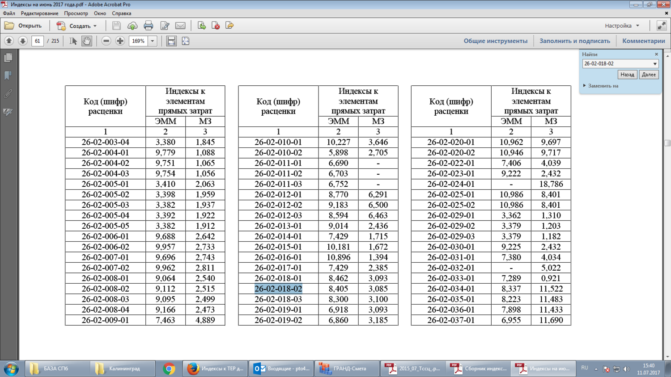Open the Заполнить и подписать pane
Image resolution: width=671 pixels, height=377 pixels.
pos(574,41)
